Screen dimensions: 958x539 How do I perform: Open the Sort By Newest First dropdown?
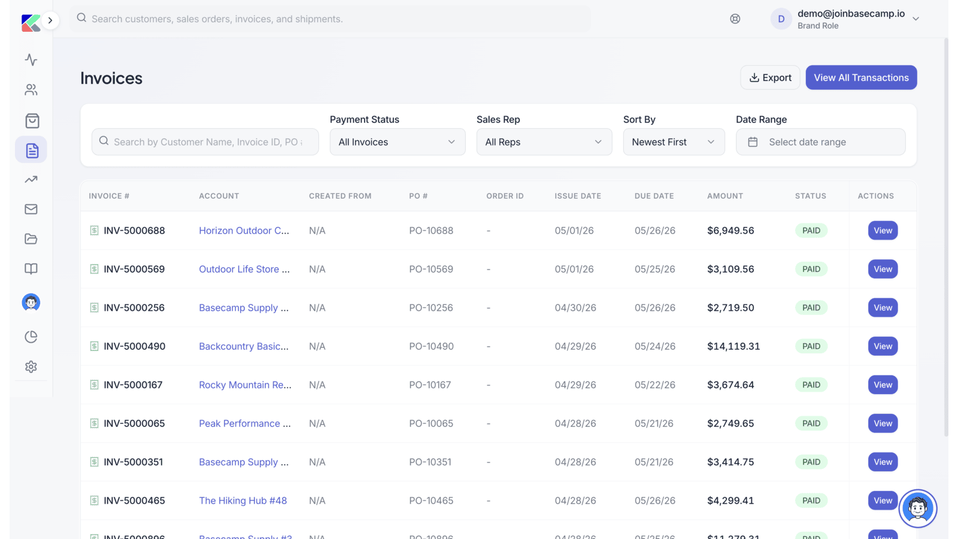point(674,142)
